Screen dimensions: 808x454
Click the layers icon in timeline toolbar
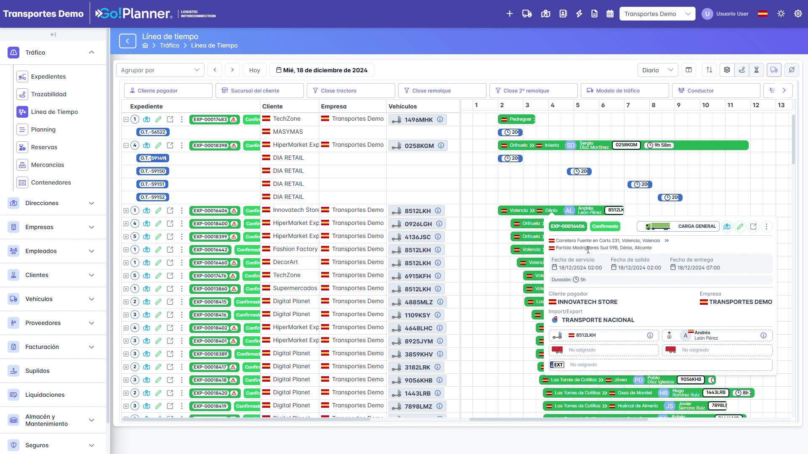point(727,70)
